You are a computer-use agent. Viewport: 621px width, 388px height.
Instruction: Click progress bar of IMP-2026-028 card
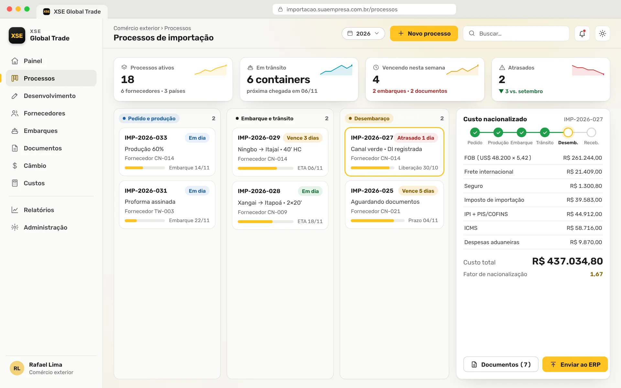coord(265,221)
